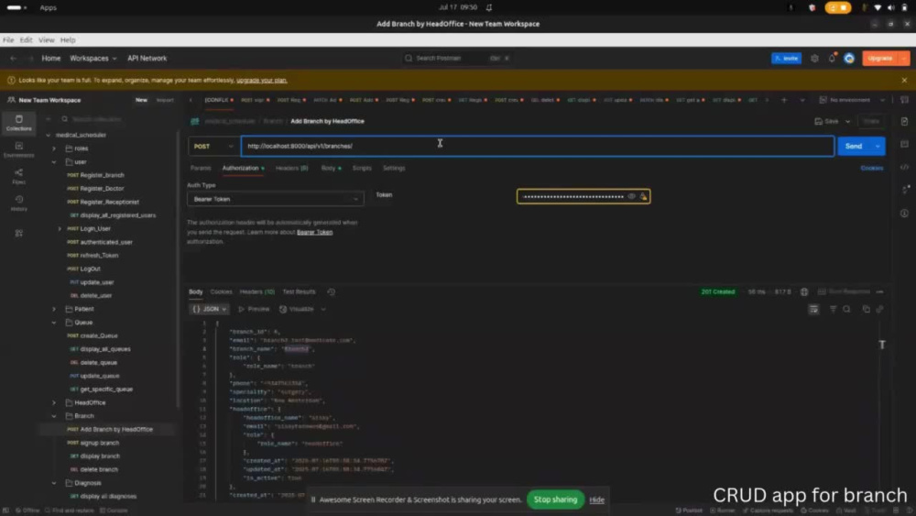Open the comments icon in right sidebar
This screenshot has height=516, width=916.
coord(904,144)
